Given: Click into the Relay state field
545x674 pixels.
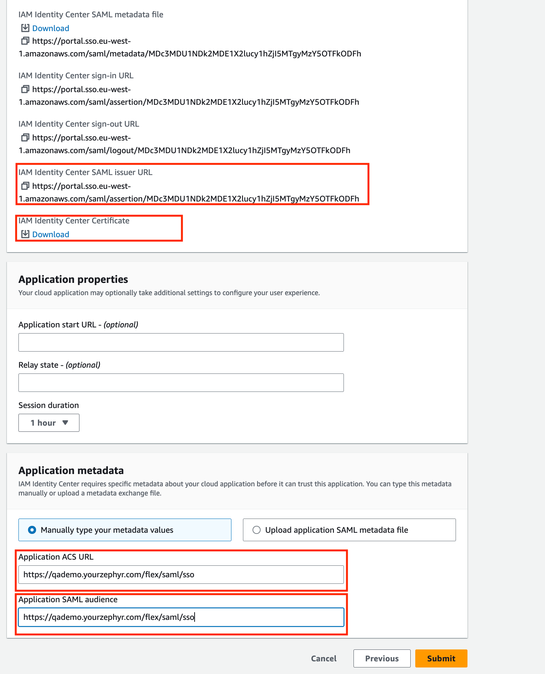Looking at the screenshot, I should click(181, 383).
